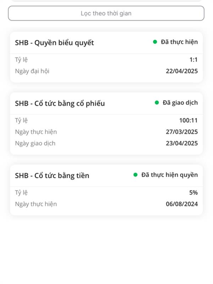The image size is (213, 284).
Task: Select the Đã thực hiện status label
Action: [x=179, y=42]
